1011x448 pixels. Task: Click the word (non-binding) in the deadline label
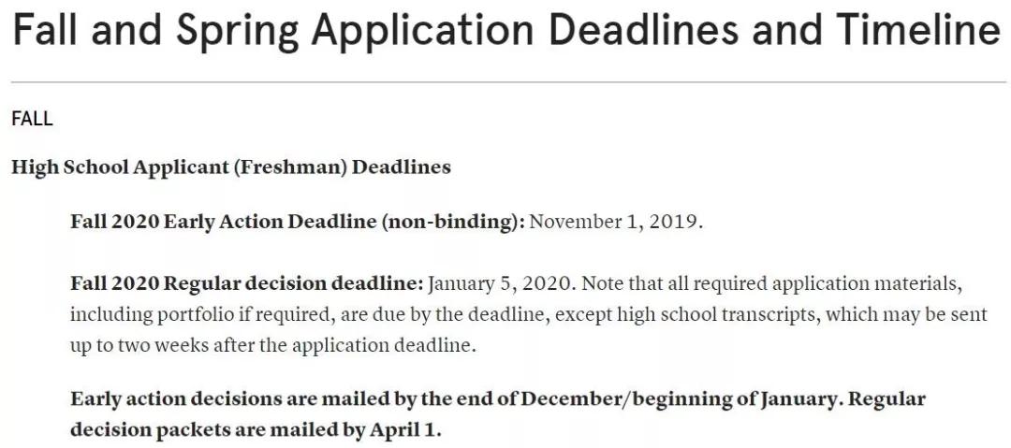(454, 222)
